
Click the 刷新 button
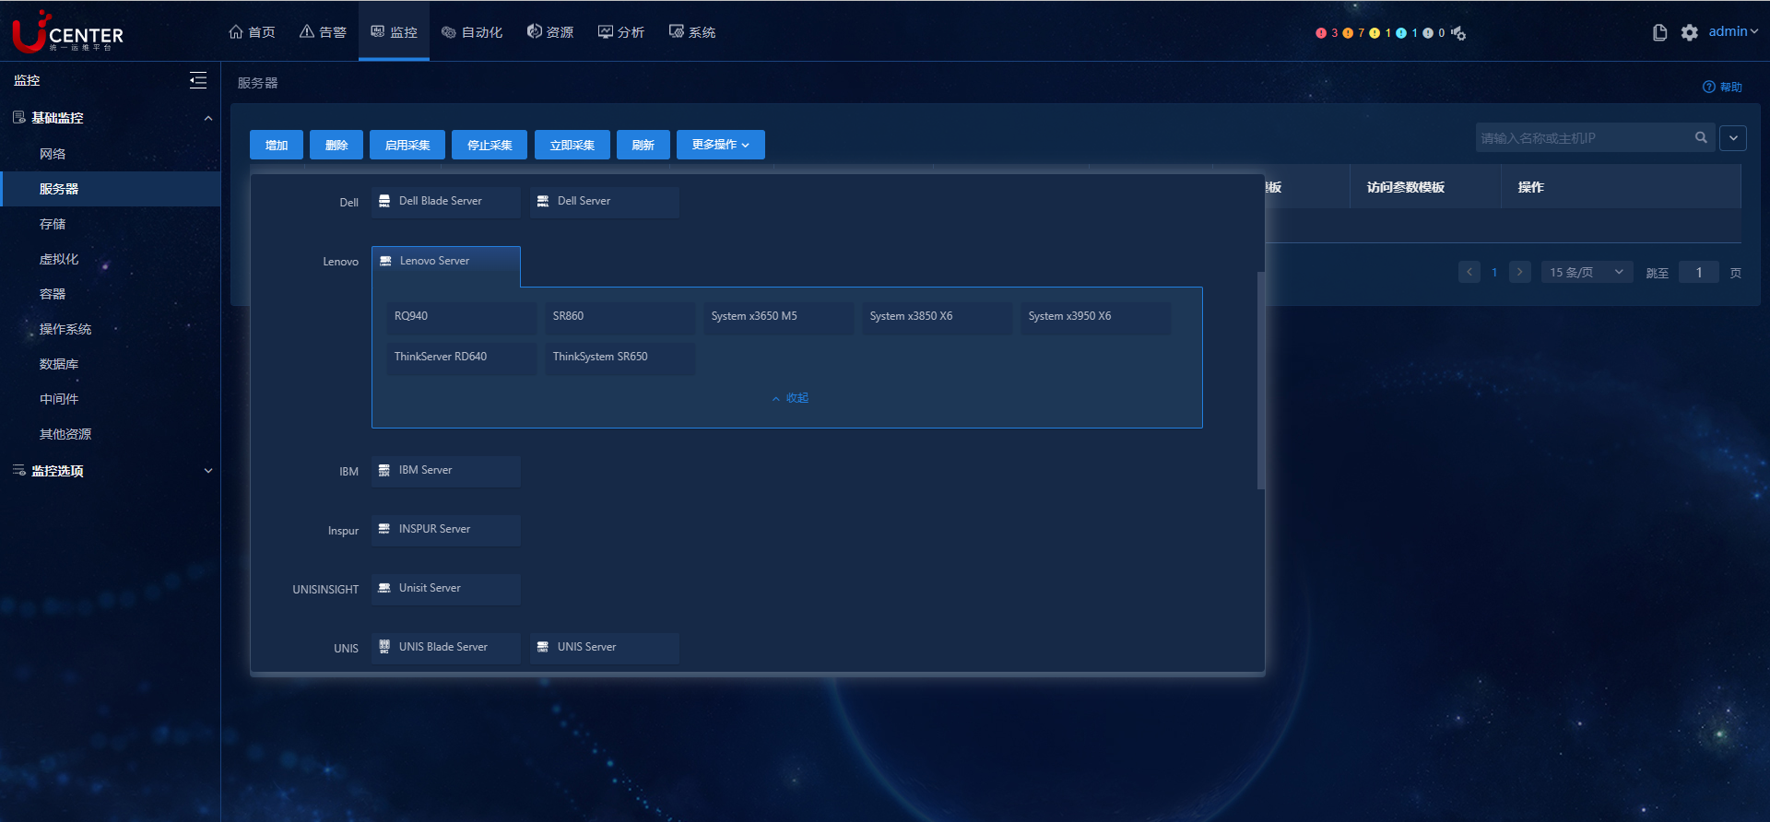tap(643, 145)
